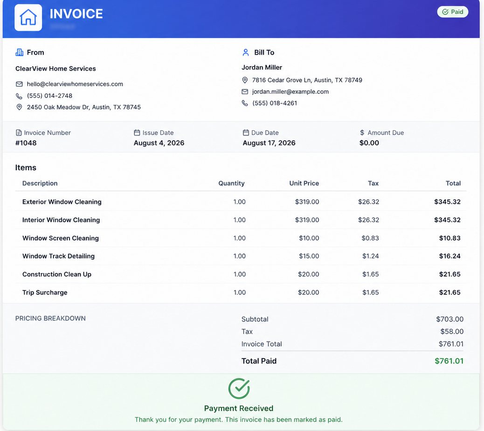Viewport: 484px width, 431px height.
Task: Click map pin icon beside 2450 Oak Meadow Dr
Action: [19, 107]
